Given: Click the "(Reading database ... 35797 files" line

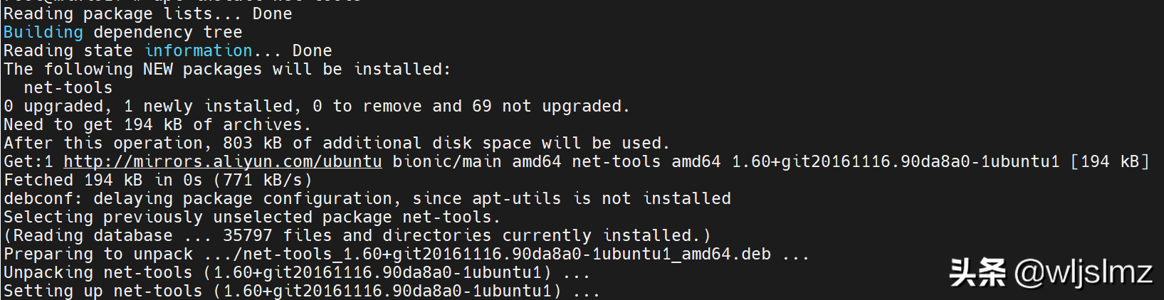Looking at the screenshot, I should 357,236.
